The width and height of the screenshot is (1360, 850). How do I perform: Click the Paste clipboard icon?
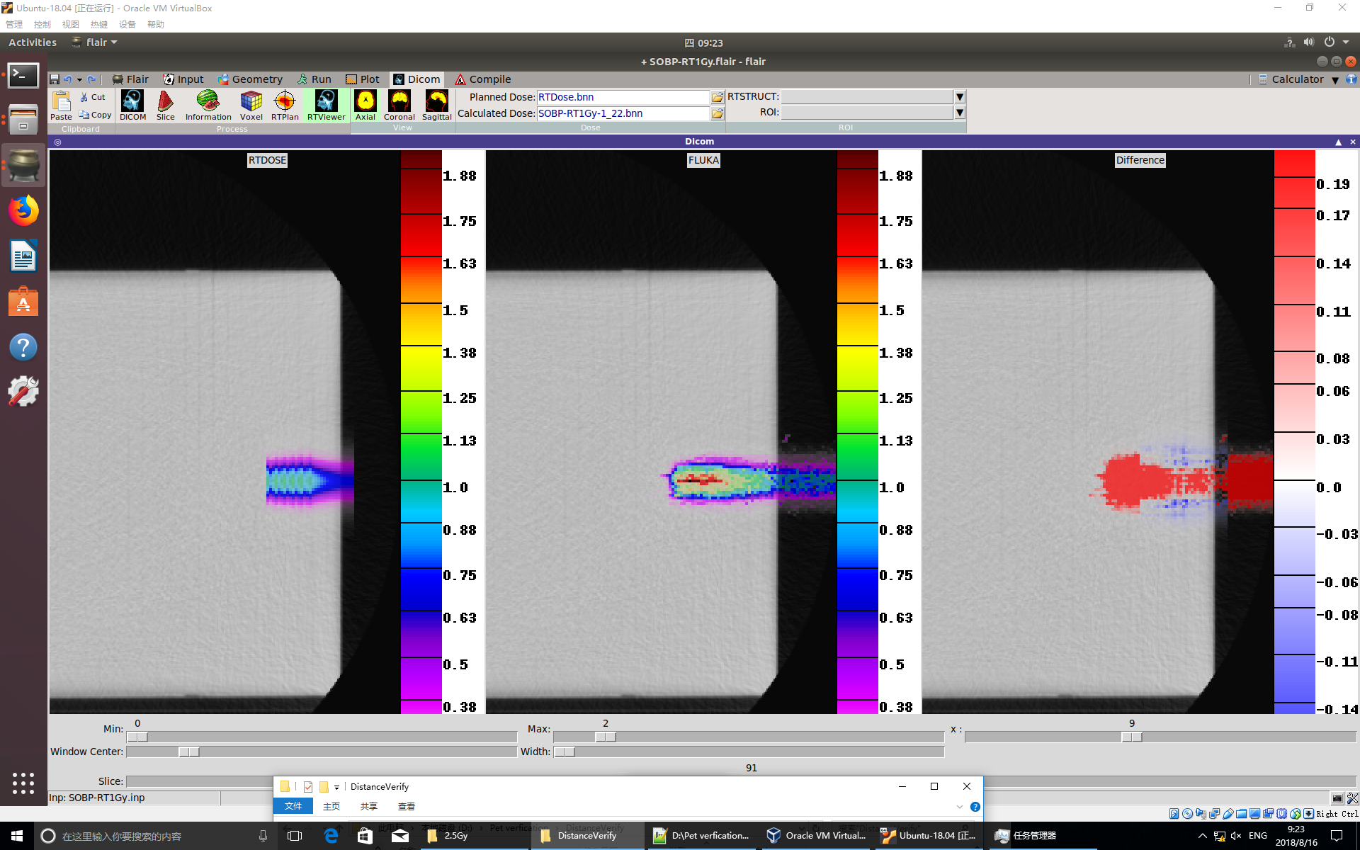pyautogui.click(x=61, y=105)
